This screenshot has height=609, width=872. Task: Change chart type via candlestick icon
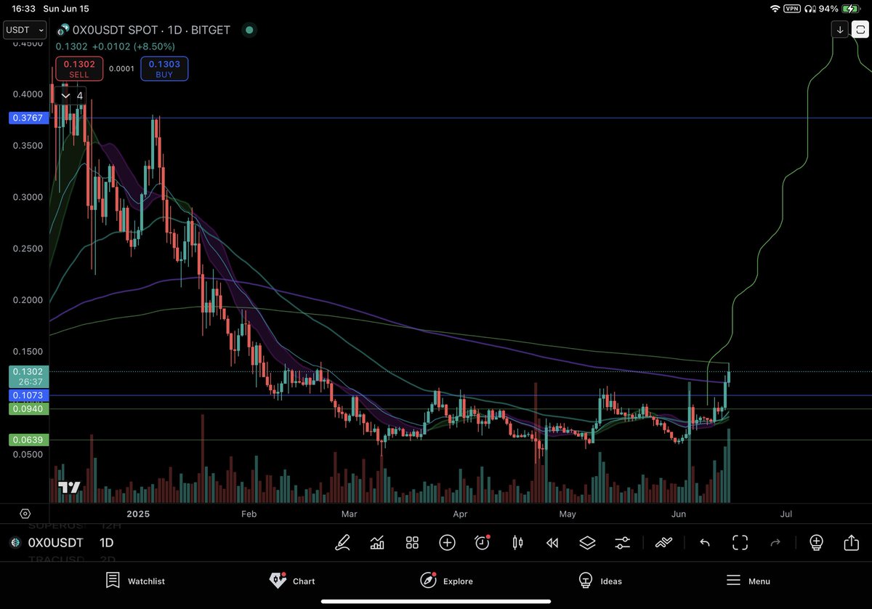pos(517,542)
